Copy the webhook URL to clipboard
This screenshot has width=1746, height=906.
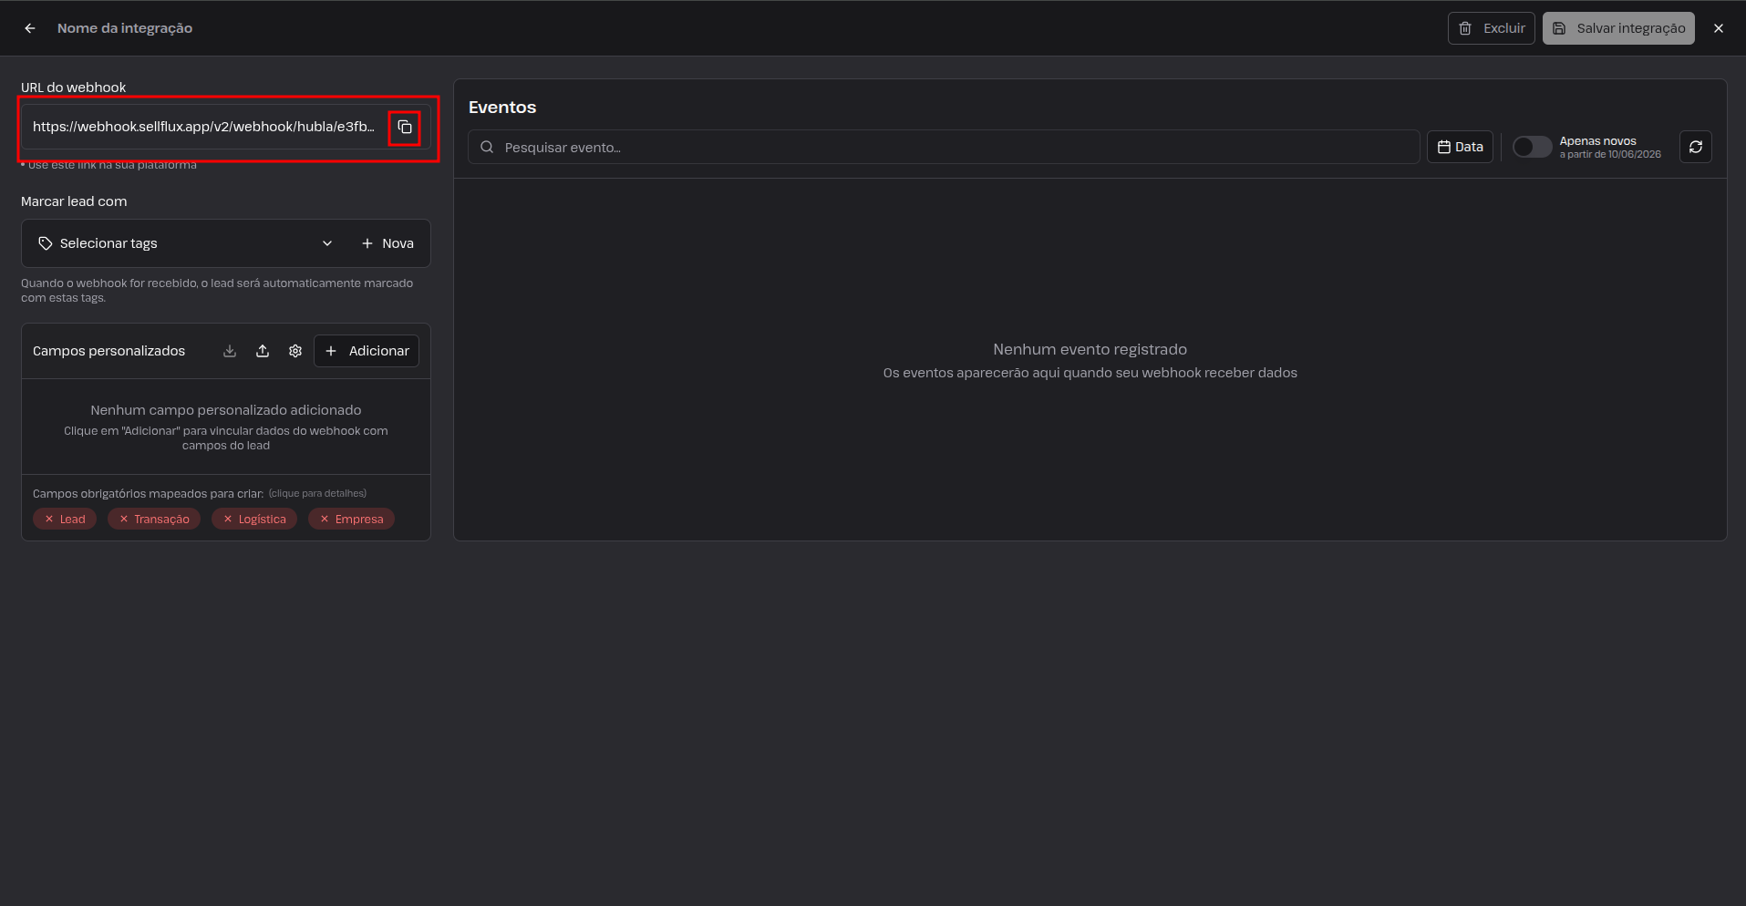point(405,127)
